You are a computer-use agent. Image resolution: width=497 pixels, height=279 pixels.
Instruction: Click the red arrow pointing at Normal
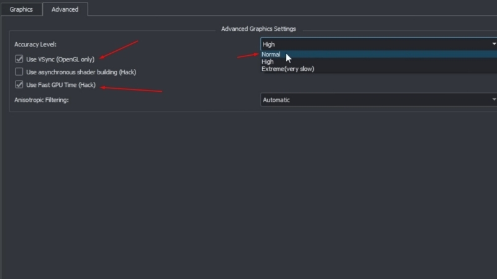(x=248, y=56)
